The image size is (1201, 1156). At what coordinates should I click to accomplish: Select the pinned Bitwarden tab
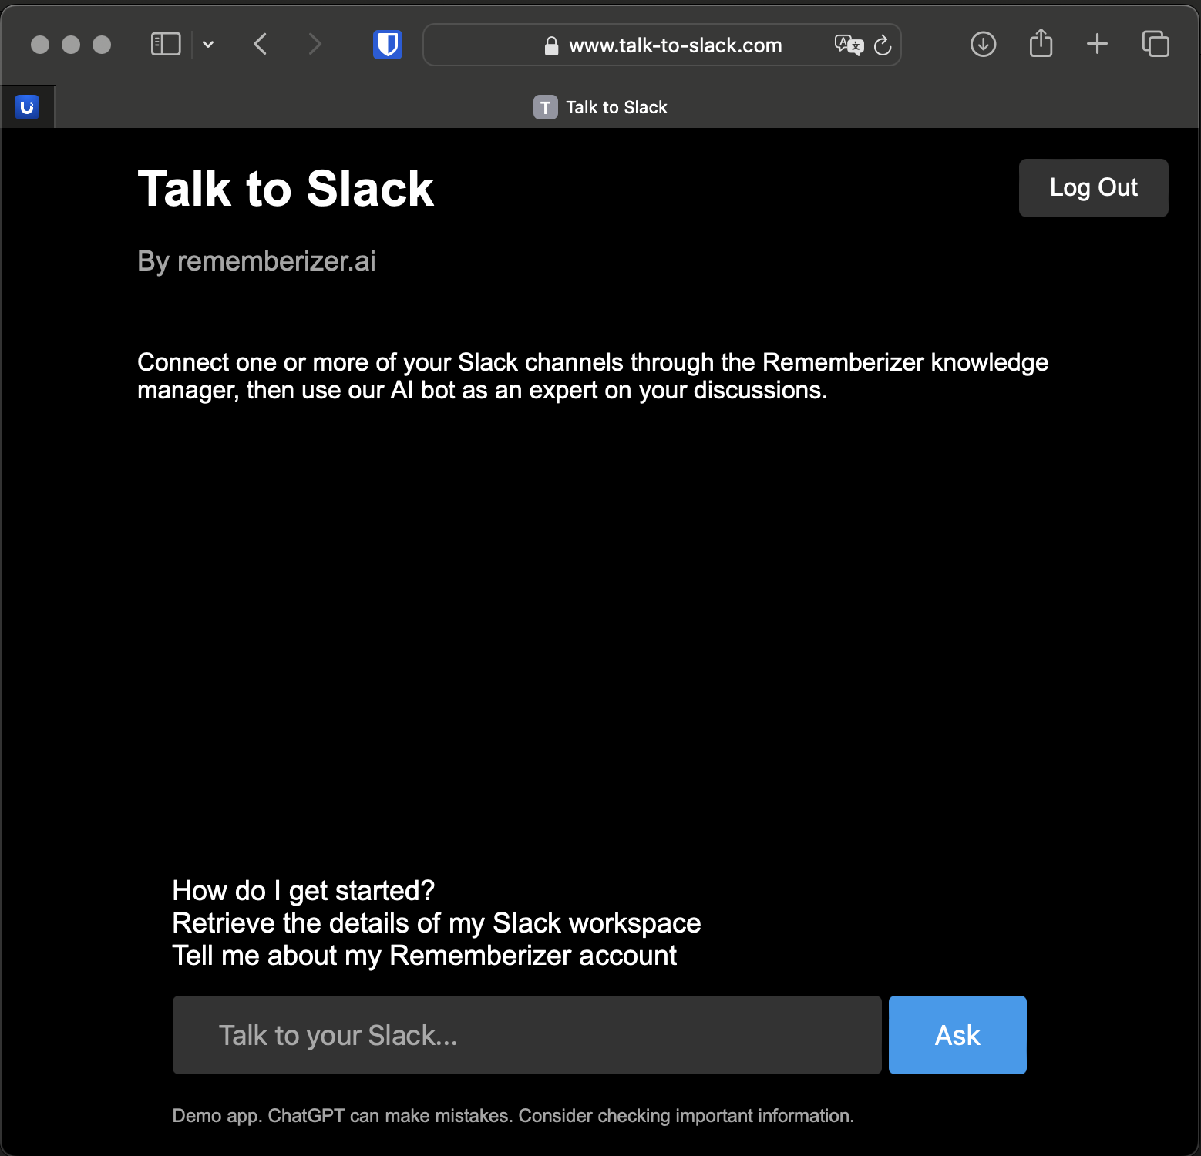tap(28, 106)
